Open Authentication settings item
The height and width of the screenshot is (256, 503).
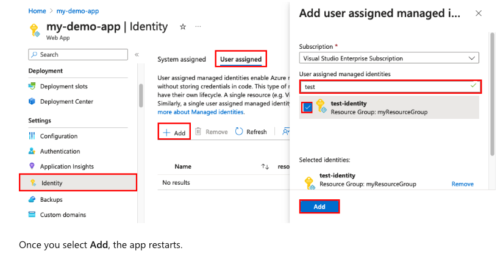point(60,151)
